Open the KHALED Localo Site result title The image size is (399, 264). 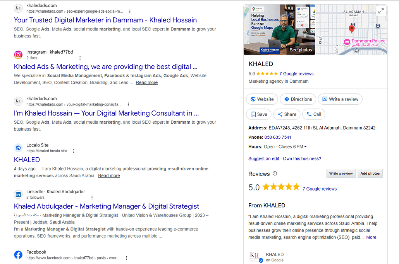click(27, 160)
